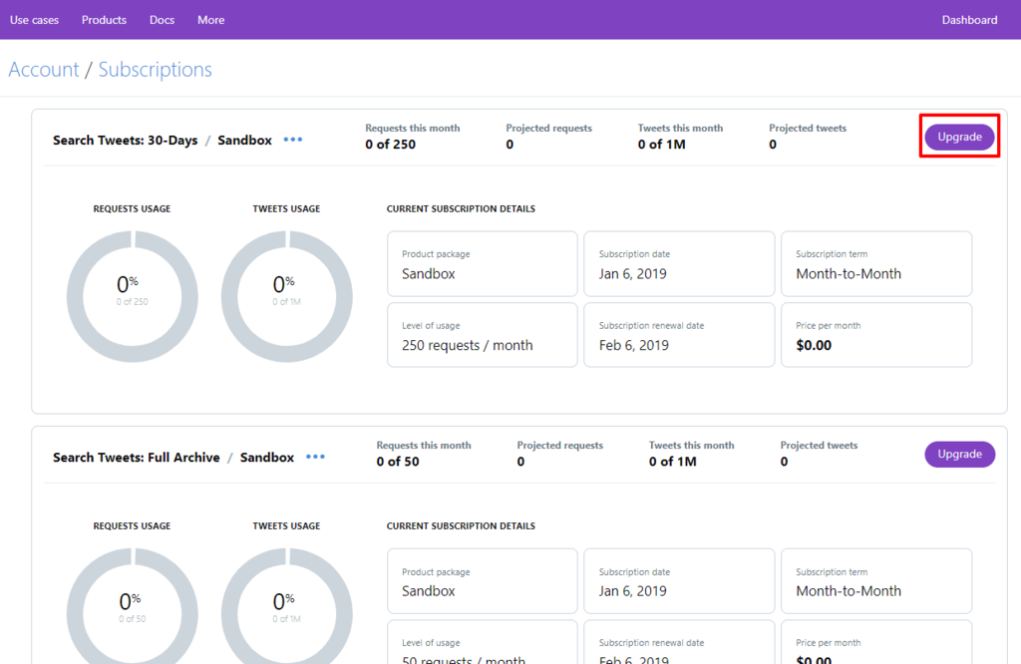Click 'Projected requests' label in 30-Days header
1021x664 pixels.
point(549,129)
